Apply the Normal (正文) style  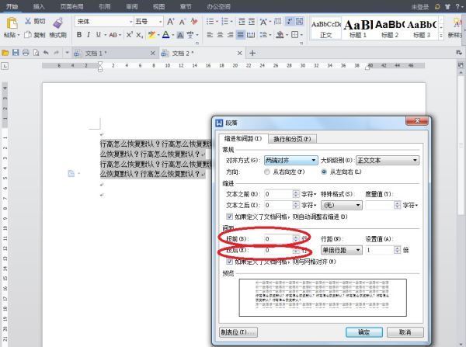point(325,29)
